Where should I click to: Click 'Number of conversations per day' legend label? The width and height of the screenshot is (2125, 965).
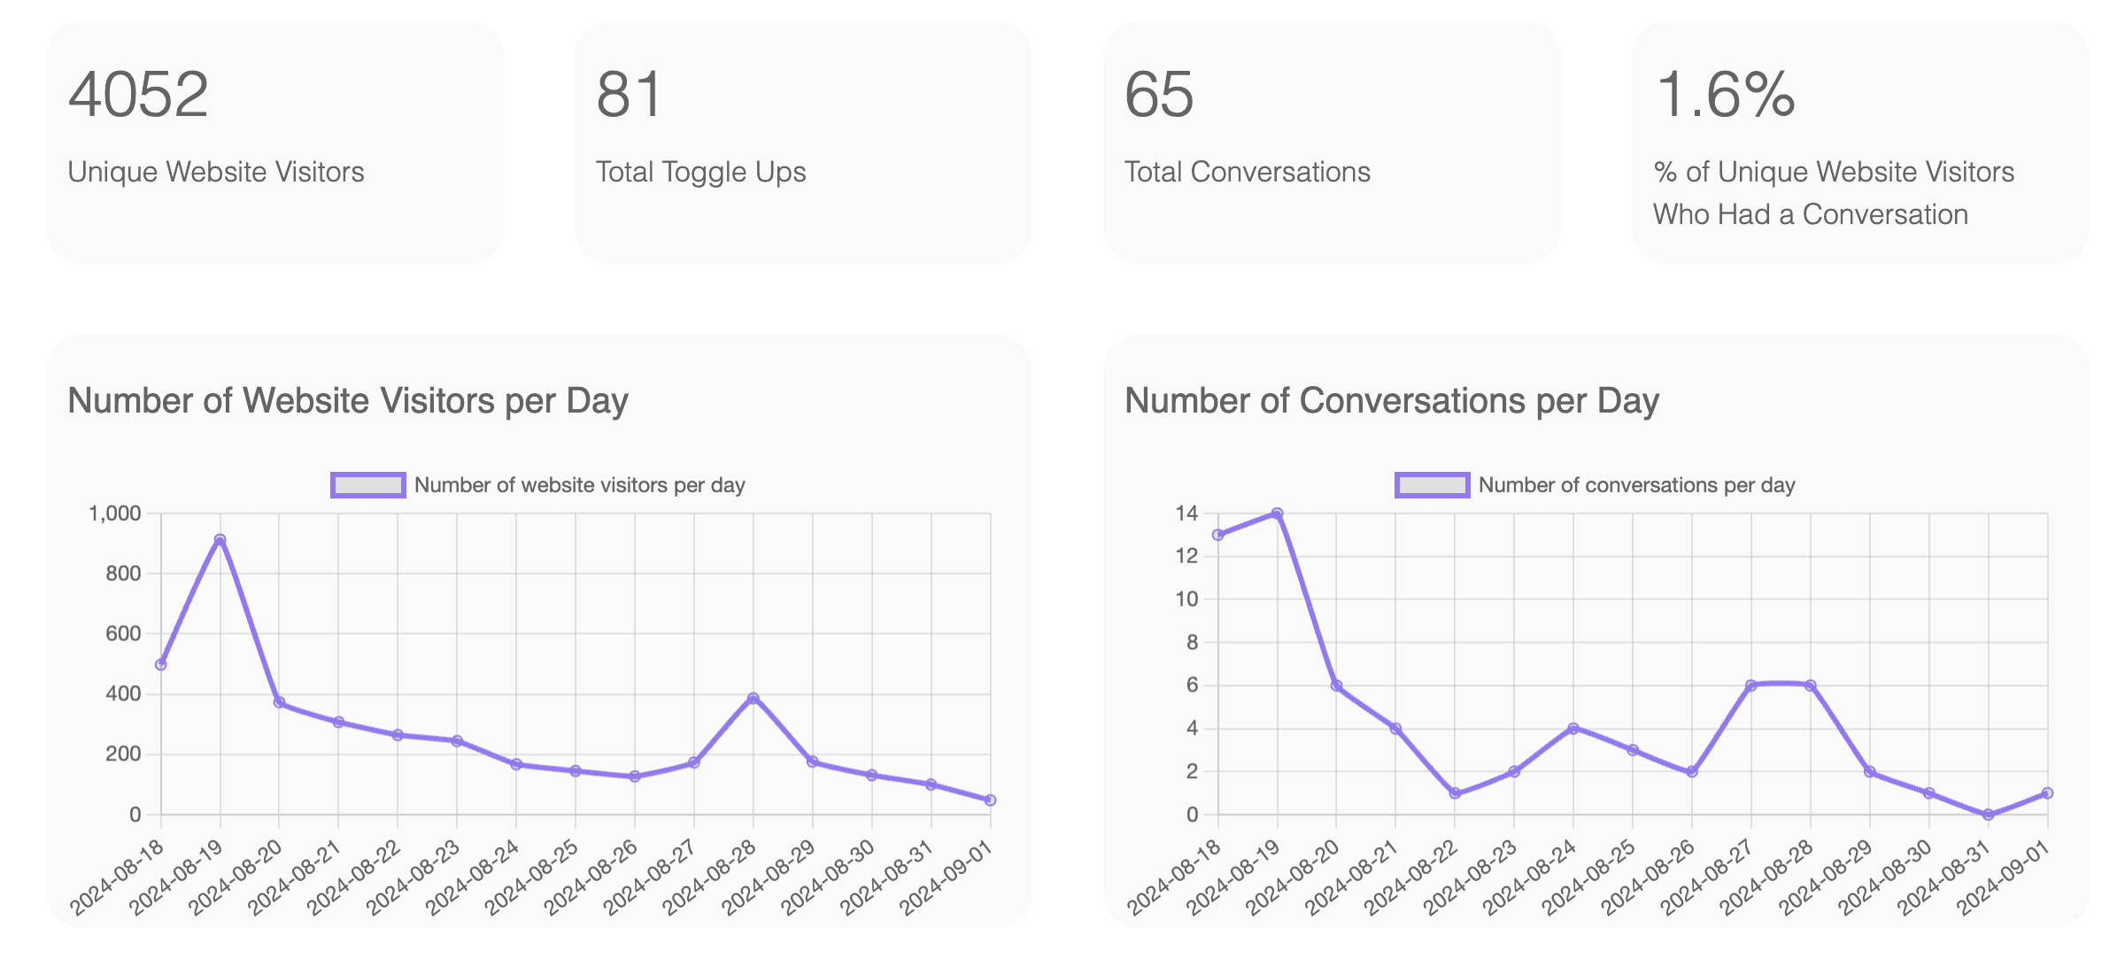[x=1636, y=485]
